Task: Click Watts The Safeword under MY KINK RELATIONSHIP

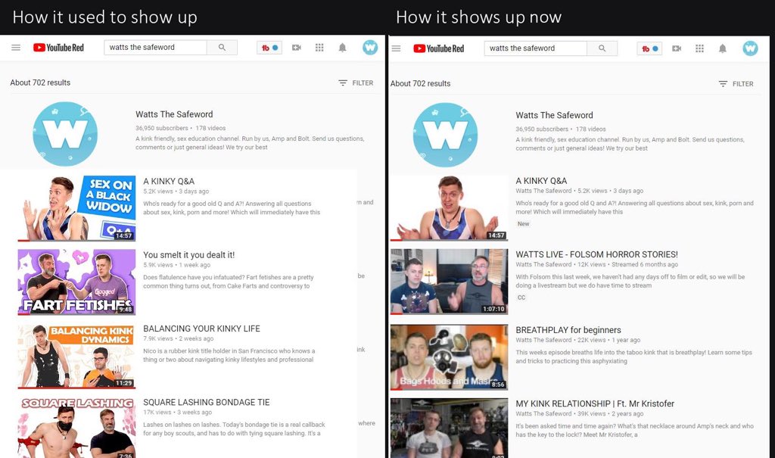Action: coord(543,414)
